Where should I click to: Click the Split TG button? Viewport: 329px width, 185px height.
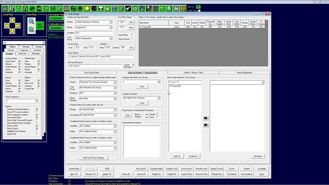tap(177, 156)
